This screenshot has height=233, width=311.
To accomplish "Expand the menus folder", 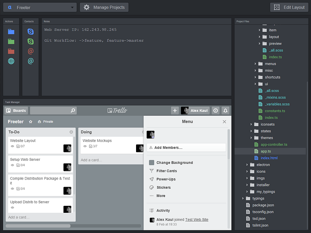I will 255,64.
